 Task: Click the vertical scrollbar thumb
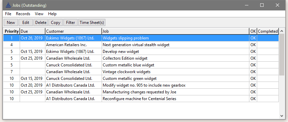282,55
